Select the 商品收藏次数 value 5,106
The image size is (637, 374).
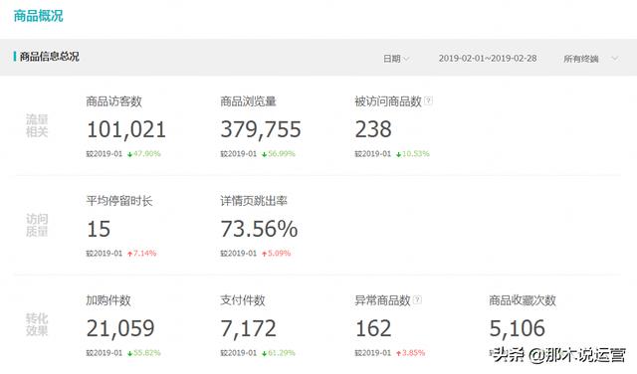click(x=517, y=328)
